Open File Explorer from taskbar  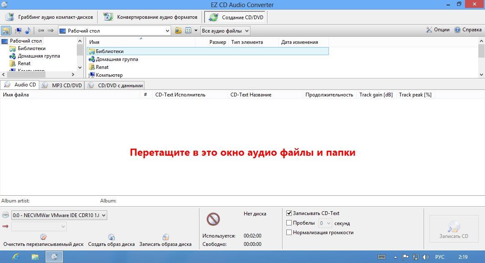35,257
